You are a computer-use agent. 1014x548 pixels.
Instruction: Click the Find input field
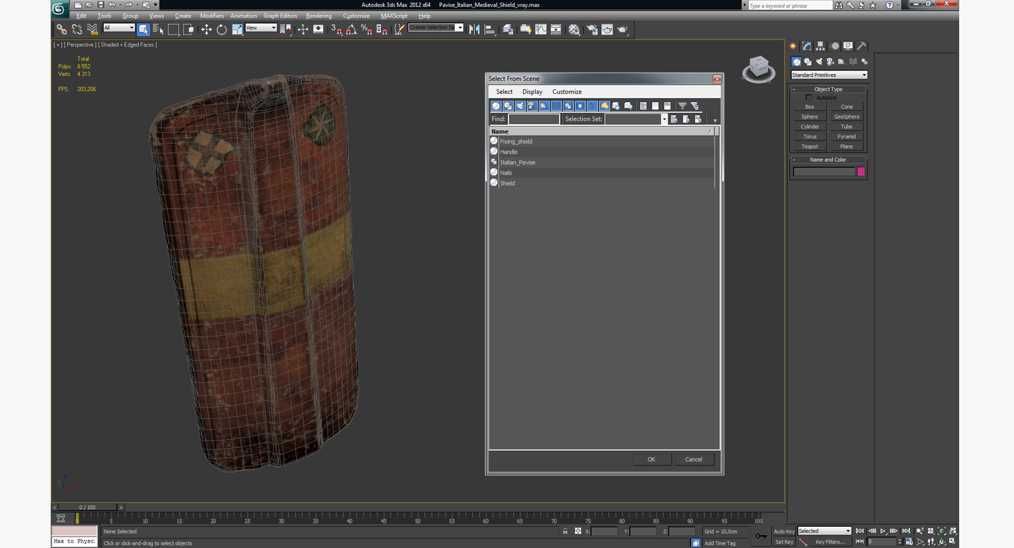click(534, 119)
